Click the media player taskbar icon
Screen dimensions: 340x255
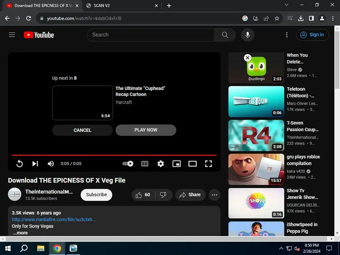pyautogui.click(x=73, y=248)
